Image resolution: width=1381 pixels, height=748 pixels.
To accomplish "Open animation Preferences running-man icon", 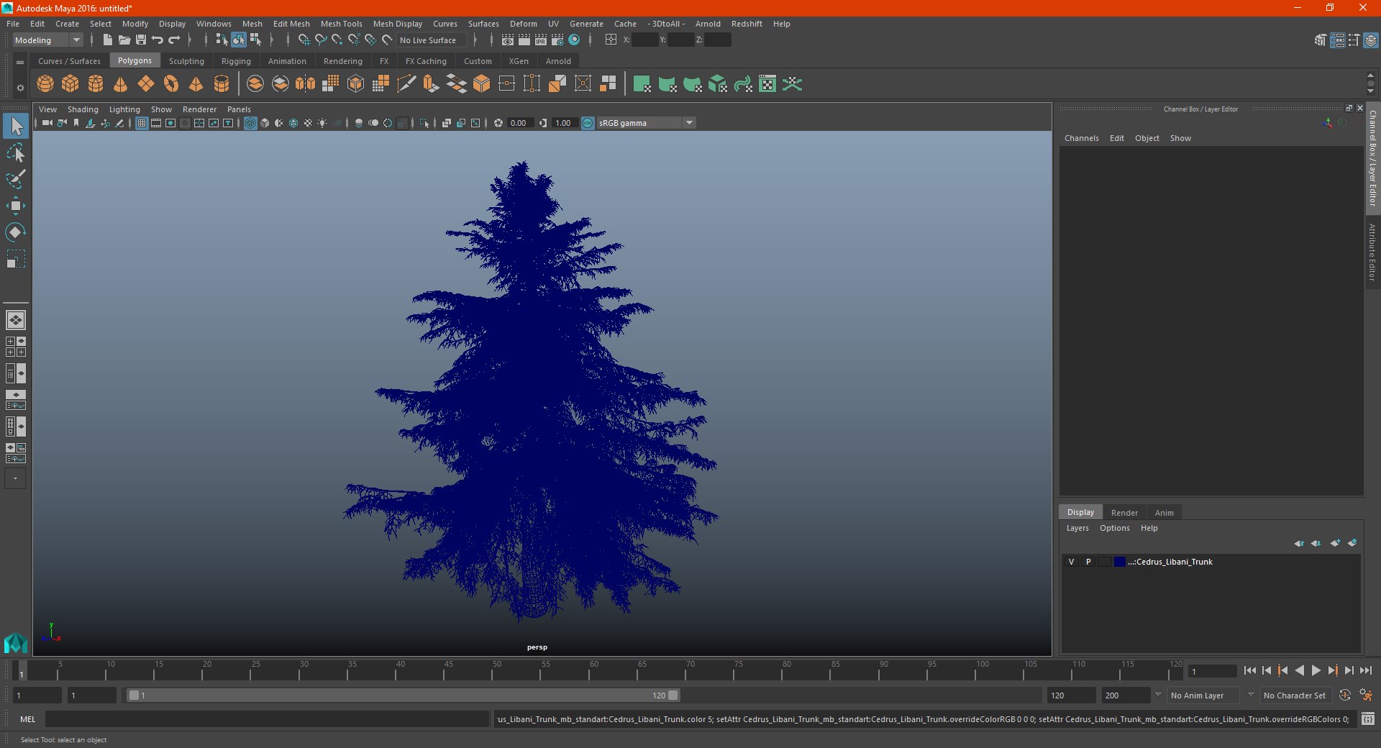I will point(1366,695).
